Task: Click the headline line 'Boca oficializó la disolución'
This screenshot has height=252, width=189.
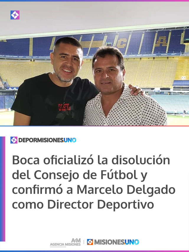Action: 91,160
